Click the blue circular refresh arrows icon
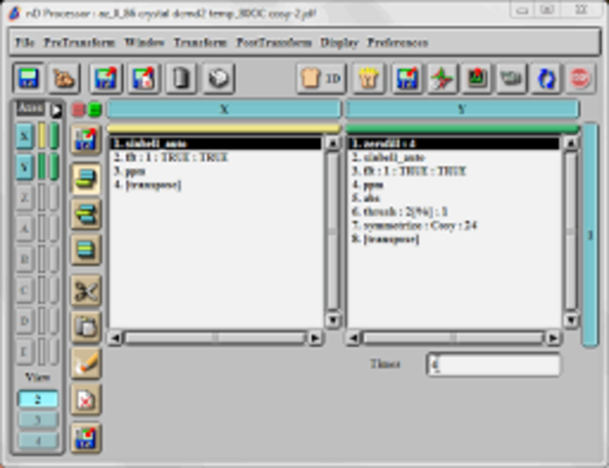The width and height of the screenshot is (609, 468). click(x=547, y=78)
